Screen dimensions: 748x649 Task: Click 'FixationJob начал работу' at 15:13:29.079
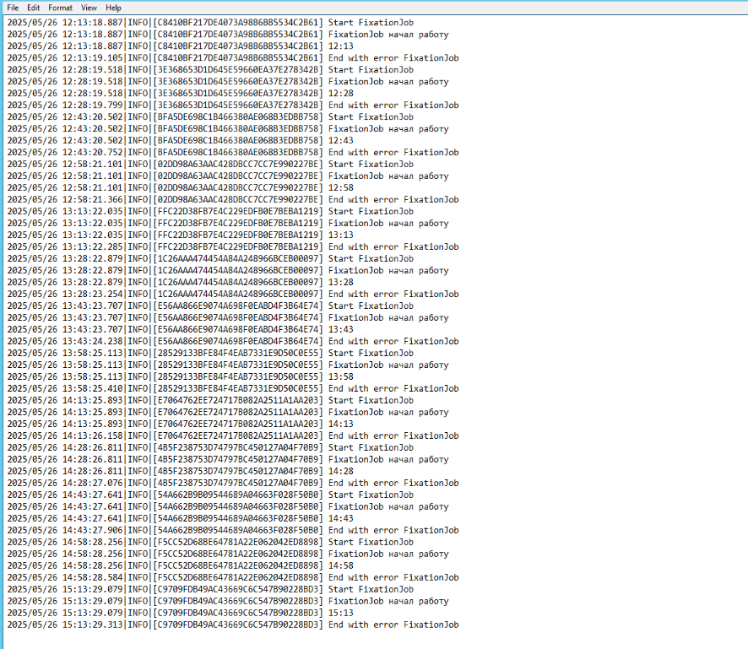coord(388,601)
